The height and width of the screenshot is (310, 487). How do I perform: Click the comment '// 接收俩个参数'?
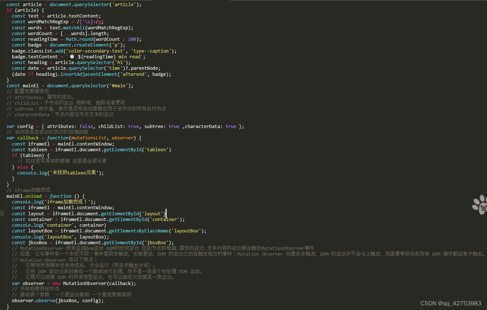(x=72, y=295)
